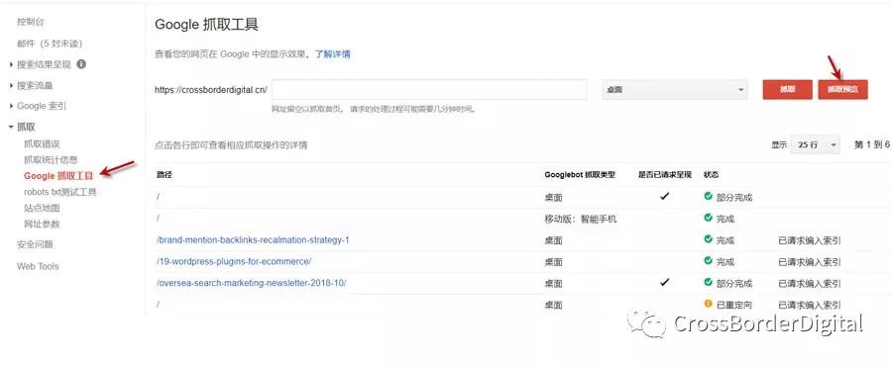Open 抓取错误 in the sidebar
This screenshot has height=365, width=892.
pos(42,144)
